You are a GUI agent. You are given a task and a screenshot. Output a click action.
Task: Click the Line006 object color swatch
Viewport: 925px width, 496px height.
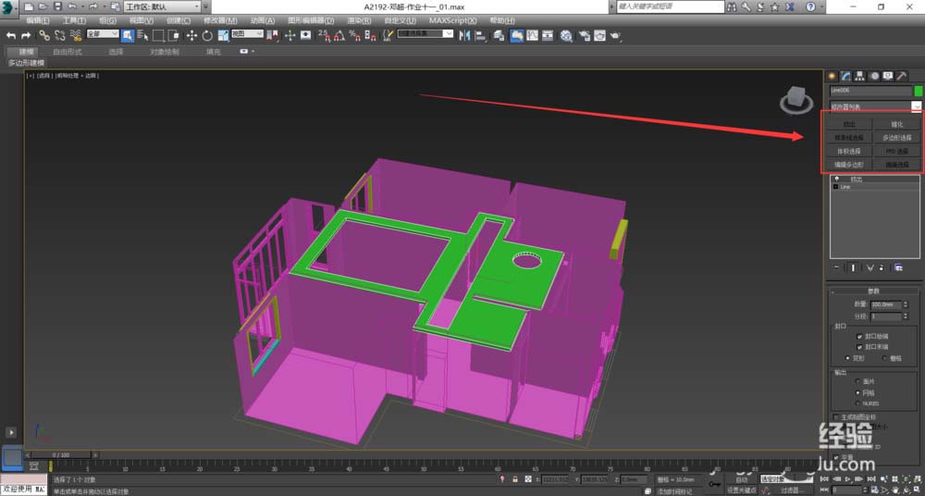(x=918, y=91)
